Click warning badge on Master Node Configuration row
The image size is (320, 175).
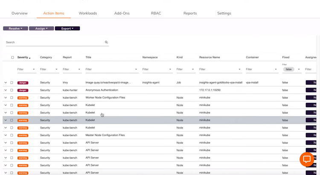23,135
